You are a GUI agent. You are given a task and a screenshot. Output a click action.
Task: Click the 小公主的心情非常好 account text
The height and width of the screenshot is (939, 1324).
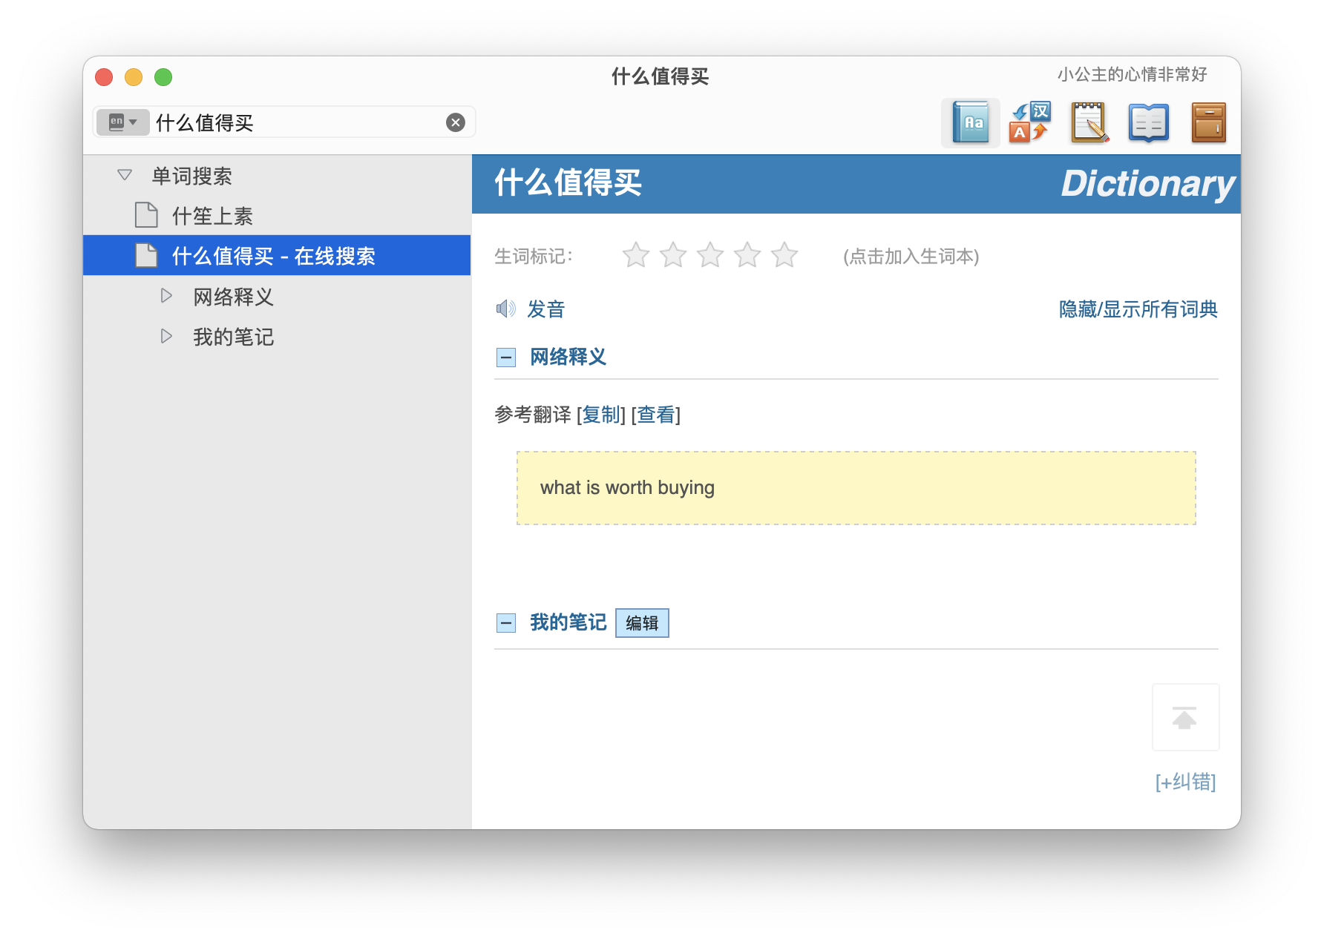click(x=1133, y=74)
